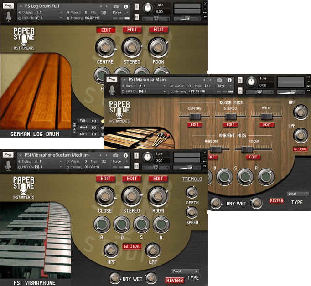
Task: Open the Purge menu in Log Drum header
Action: click(120, 12)
